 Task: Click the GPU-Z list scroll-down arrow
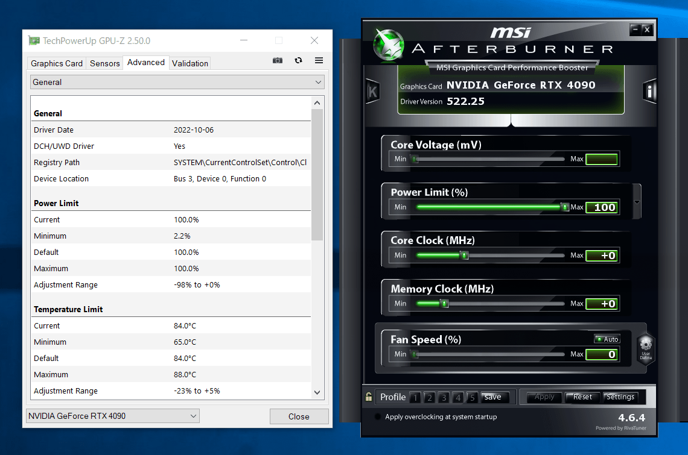click(x=317, y=392)
